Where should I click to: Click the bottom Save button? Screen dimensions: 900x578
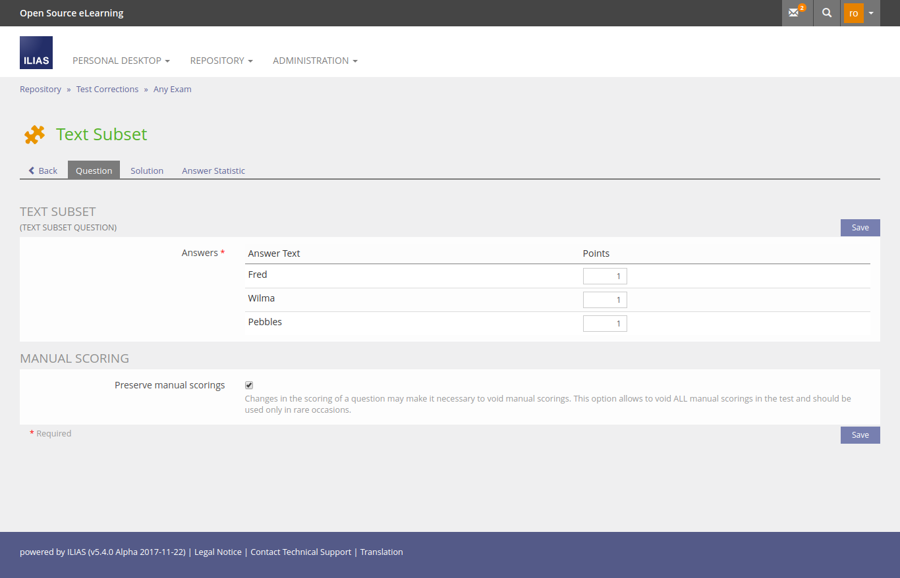tap(860, 435)
